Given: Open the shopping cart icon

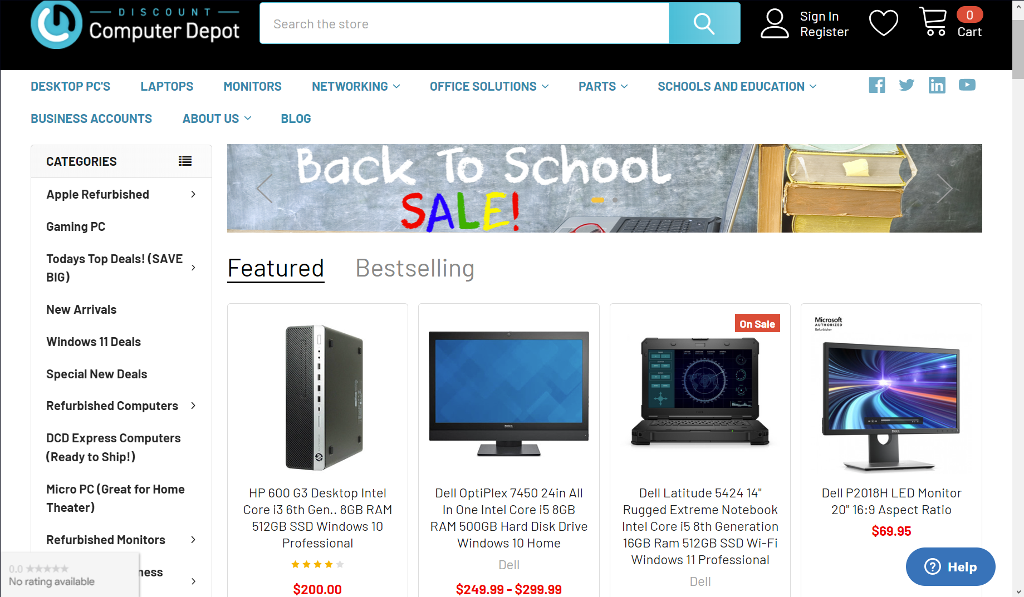Looking at the screenshot, I should pos(933,22).
